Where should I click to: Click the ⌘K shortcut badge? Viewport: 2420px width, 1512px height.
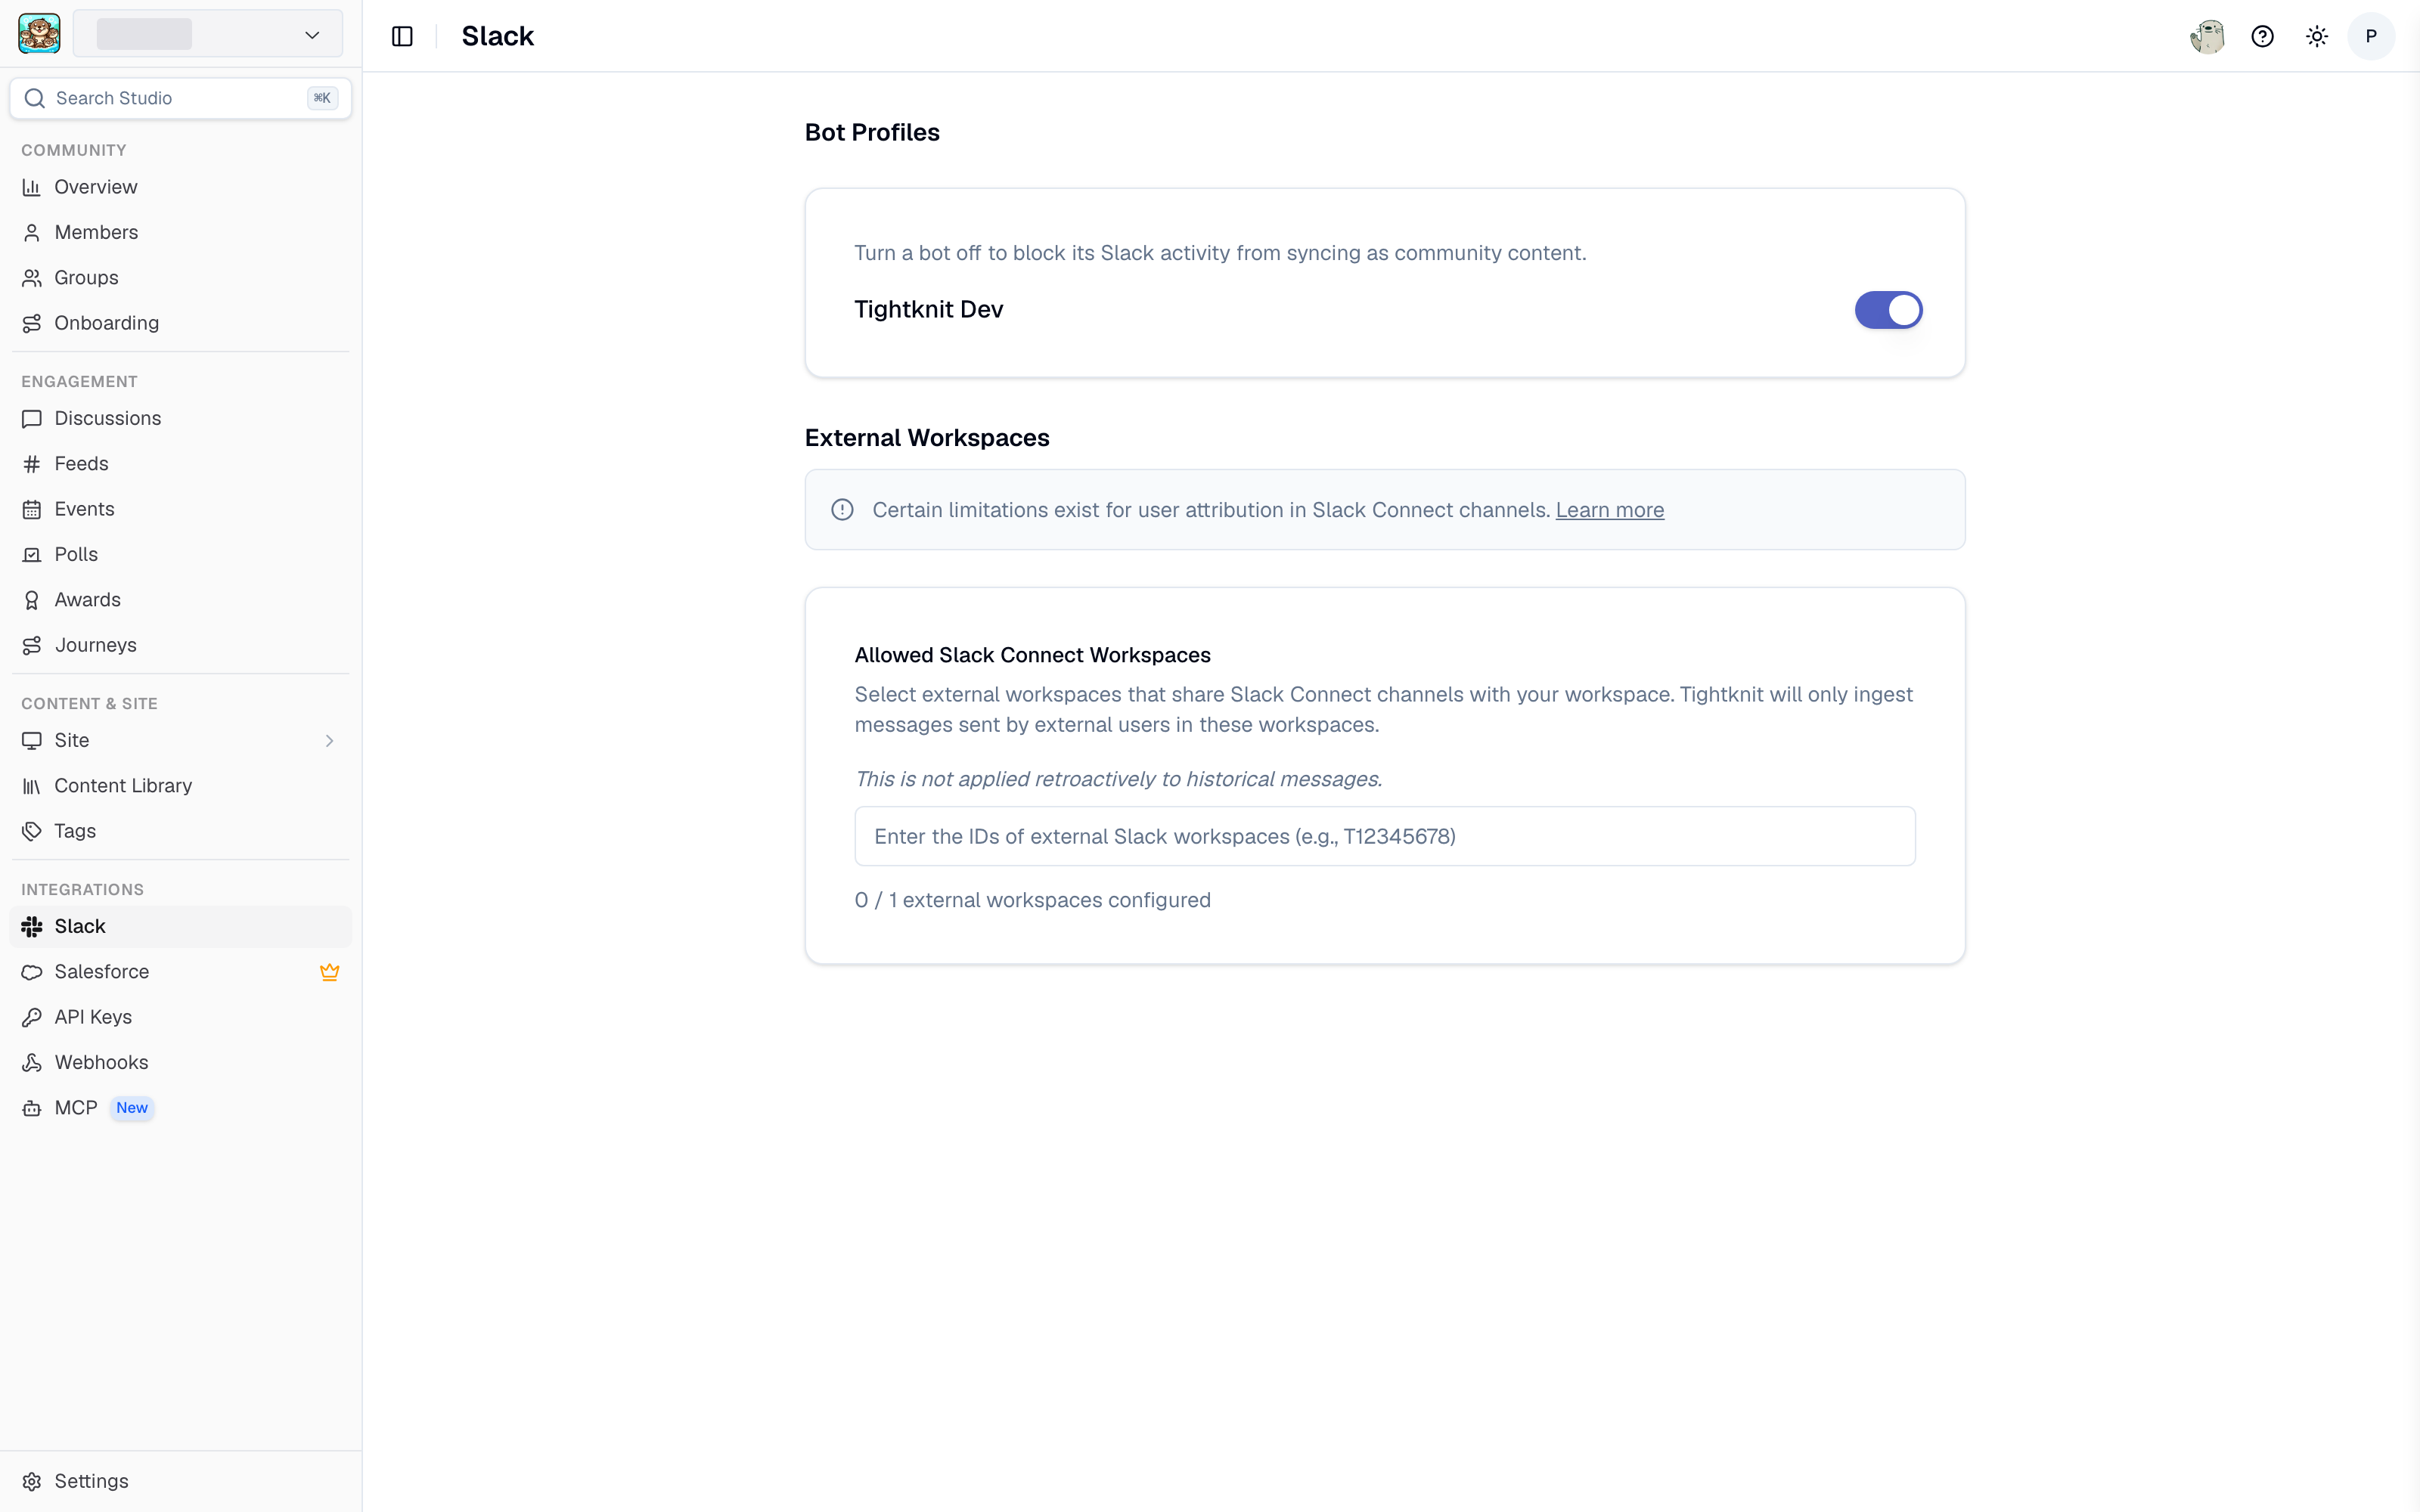tap(322, 98)
